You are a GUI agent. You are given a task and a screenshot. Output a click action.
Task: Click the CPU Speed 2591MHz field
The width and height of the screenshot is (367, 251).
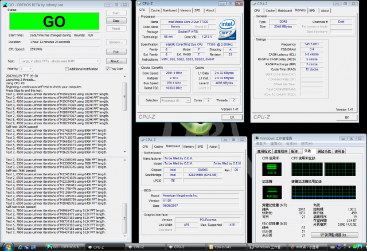[64, 49]
